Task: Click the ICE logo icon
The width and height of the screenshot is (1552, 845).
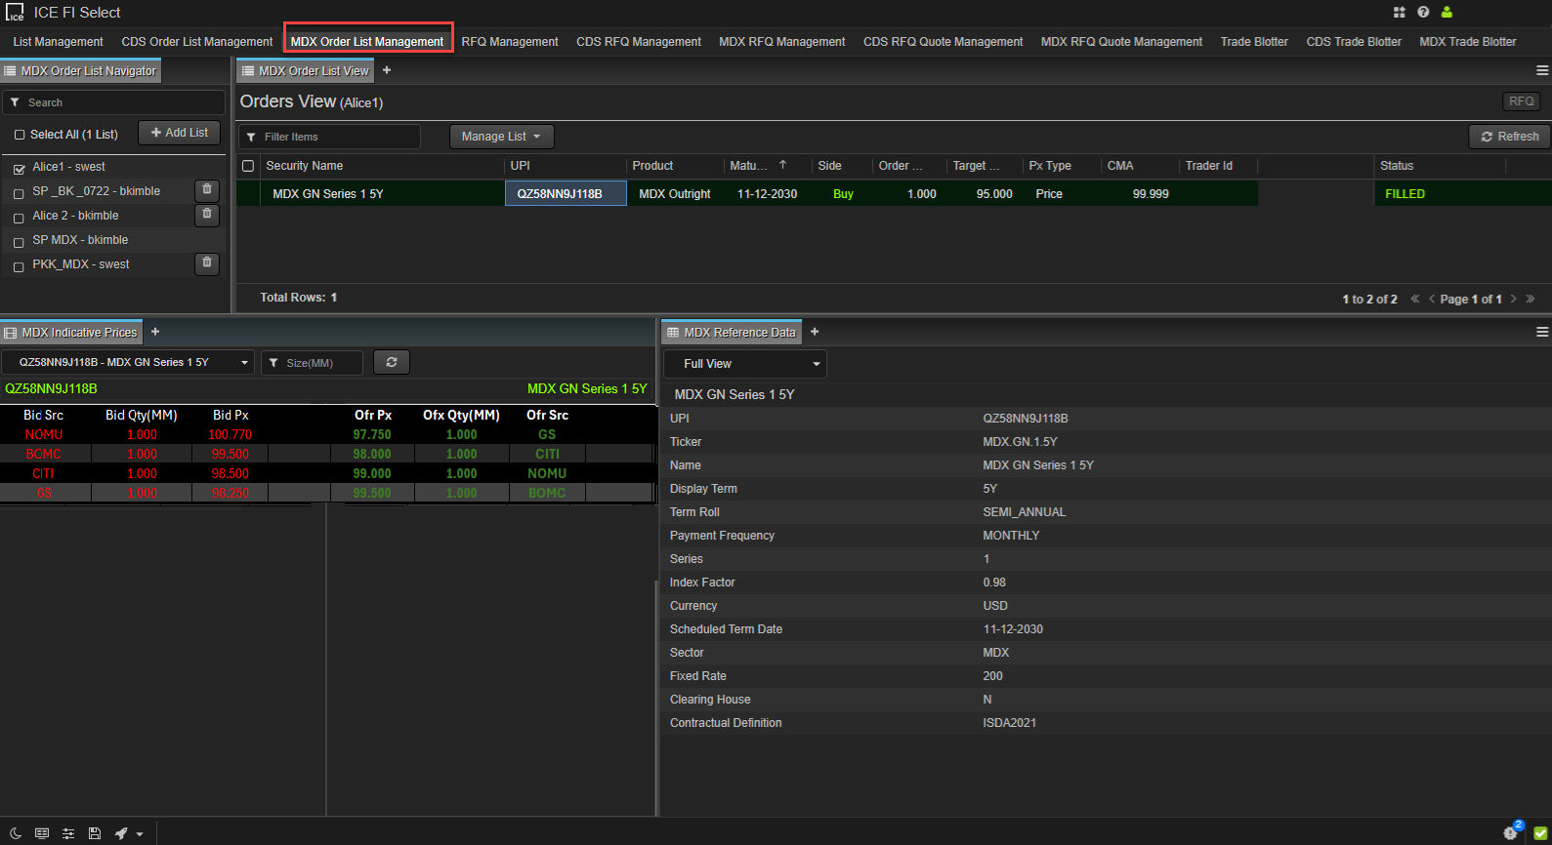Action: tap(15, 13)
